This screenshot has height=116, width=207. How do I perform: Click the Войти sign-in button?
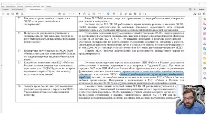click(202, 9)
